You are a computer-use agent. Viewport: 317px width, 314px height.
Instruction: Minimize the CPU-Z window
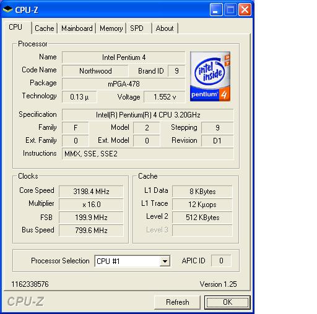[x=216, y=10]
